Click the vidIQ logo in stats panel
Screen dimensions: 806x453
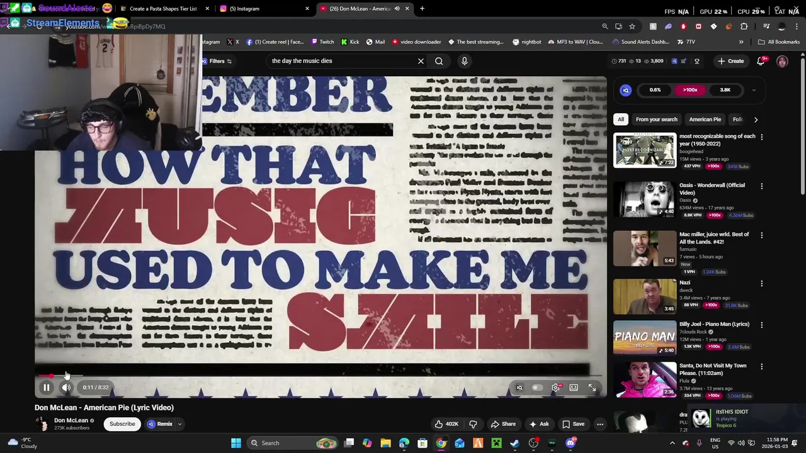pos(625,90)
